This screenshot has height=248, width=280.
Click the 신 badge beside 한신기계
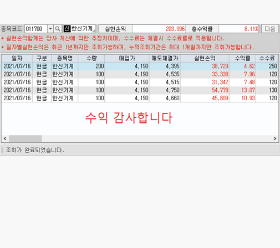[67, 29]
